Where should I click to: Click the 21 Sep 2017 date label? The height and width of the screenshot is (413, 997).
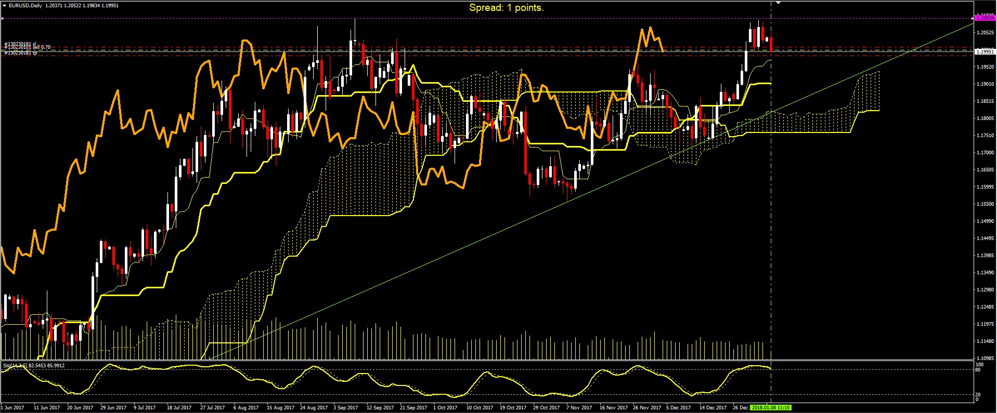[x=413, y=408]
